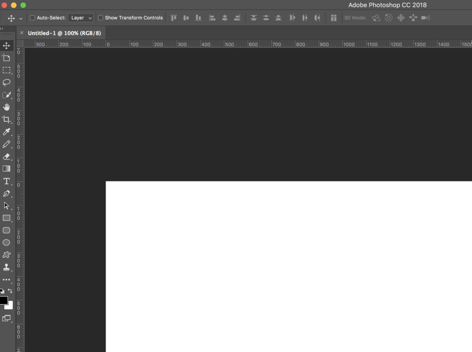This screenshot has height=352, width=472.
Task: Align vertical centers
Action: (x=186, y=18)
